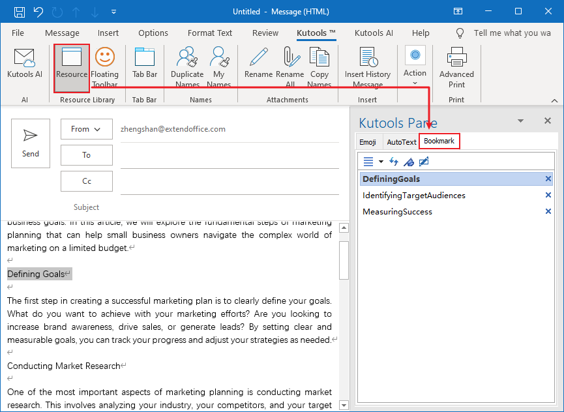Click the Redo icon in title bar
Screen dimensions: 564x412
57,12
